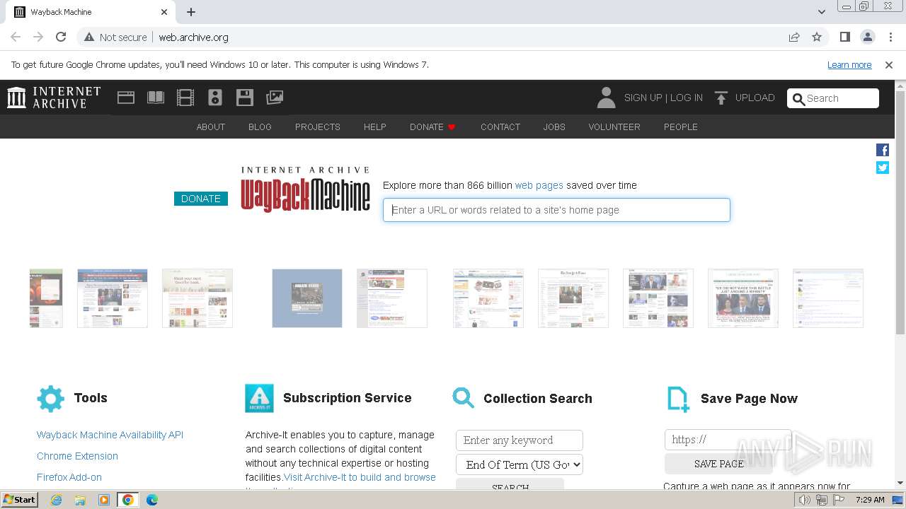Screen dimensions: 906x509
Task: Open the CONTACT menu item
Action: click(x=500, y=127)
